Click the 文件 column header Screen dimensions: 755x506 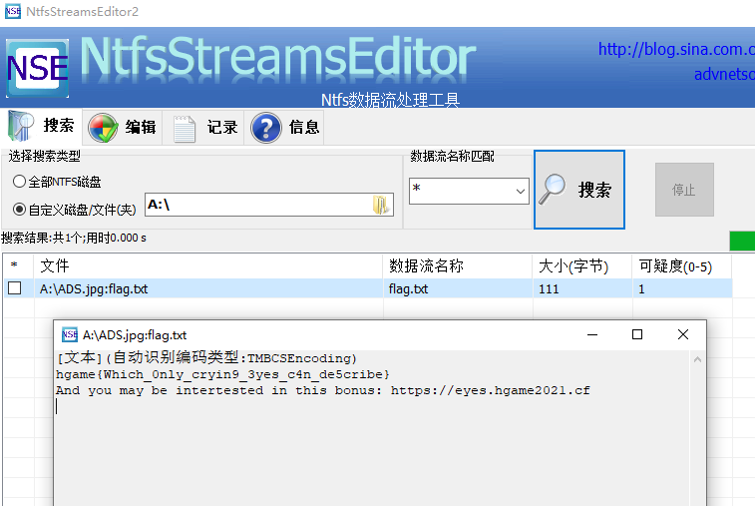pyautogui.click(x=208, y=265)
